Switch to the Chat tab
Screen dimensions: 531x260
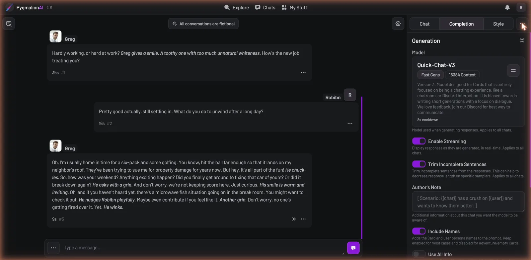[424, 24]
